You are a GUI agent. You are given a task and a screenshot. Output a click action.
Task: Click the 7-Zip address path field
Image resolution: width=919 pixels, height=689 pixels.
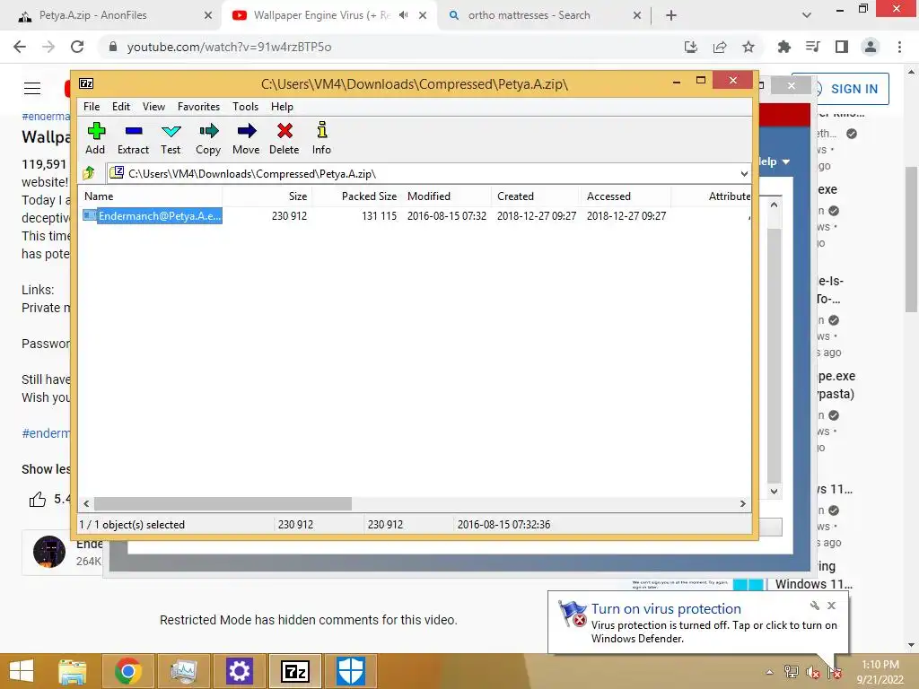[422, 173]
